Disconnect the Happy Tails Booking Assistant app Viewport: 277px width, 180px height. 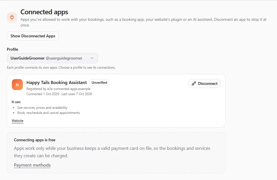tap(204, 83)
